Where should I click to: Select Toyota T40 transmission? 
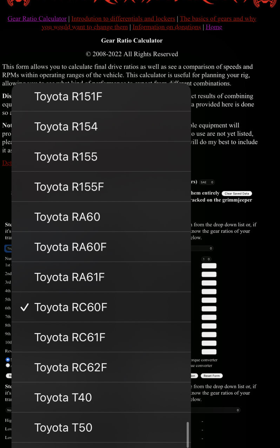(x=101, y=398)
